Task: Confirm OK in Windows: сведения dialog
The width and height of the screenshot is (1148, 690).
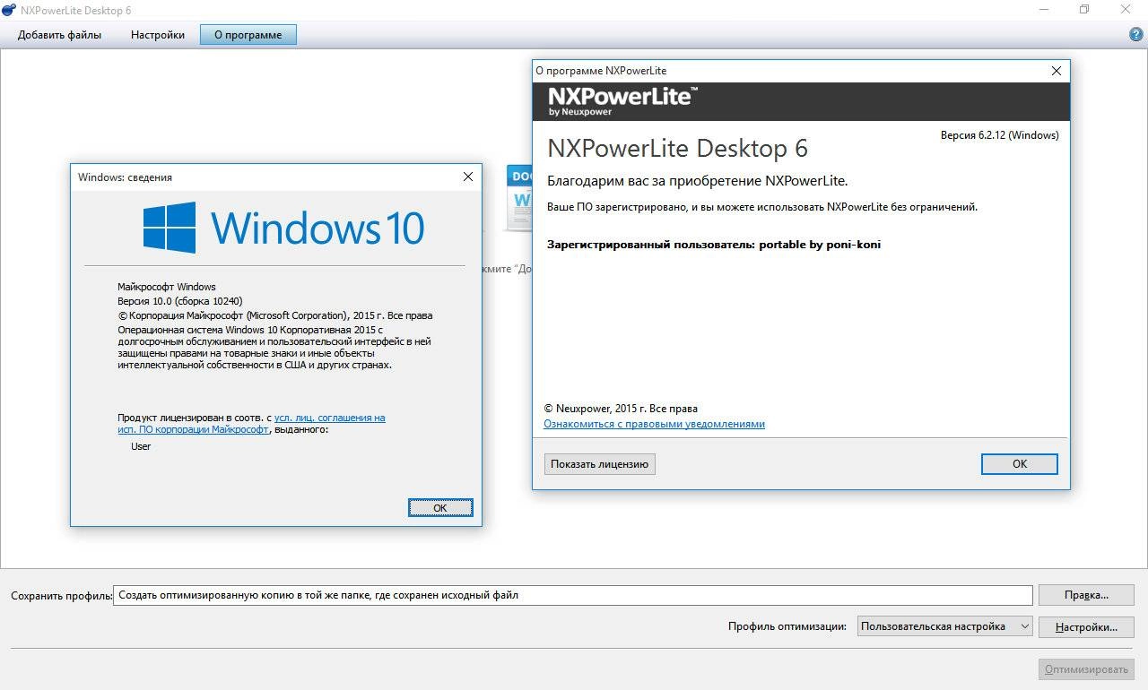Action: (440, 507)
